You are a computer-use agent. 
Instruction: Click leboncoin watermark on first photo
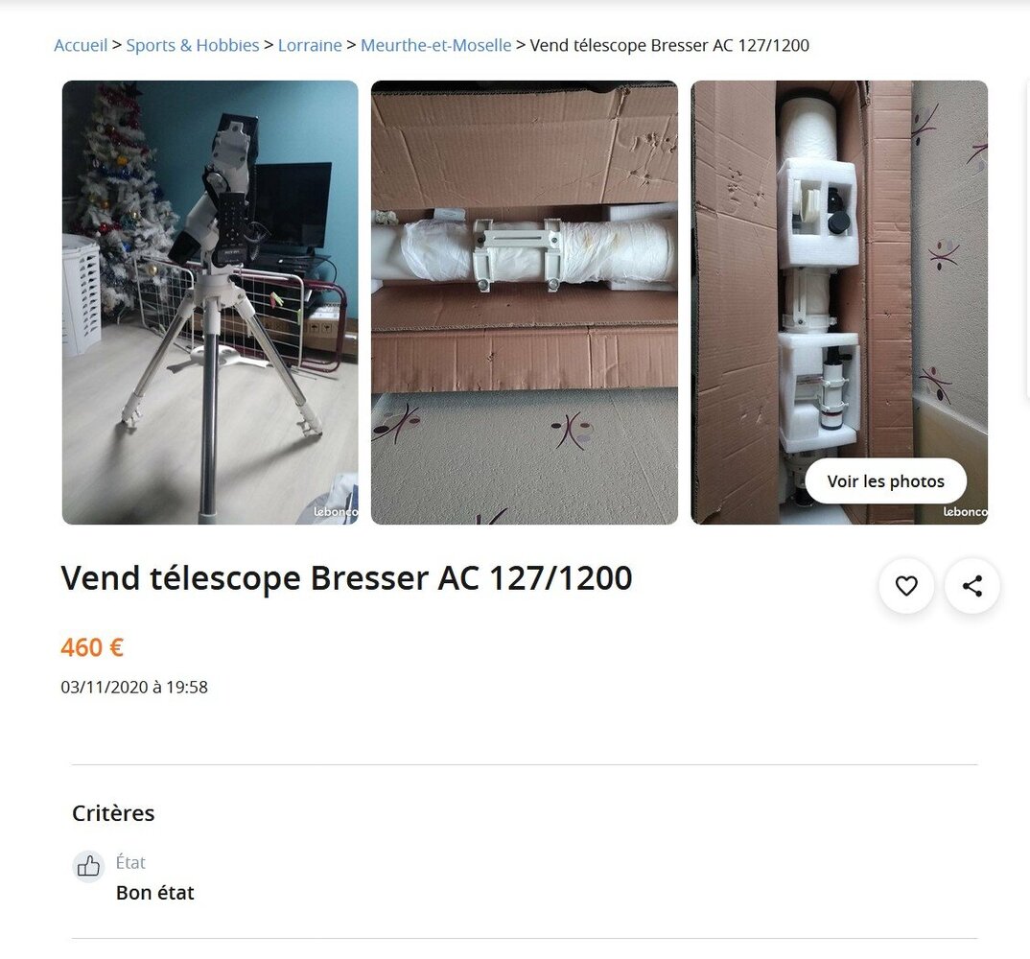point(335,512)
